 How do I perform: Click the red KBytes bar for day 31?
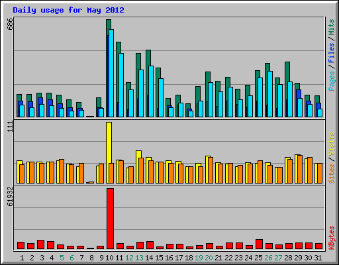click(319, 246)
